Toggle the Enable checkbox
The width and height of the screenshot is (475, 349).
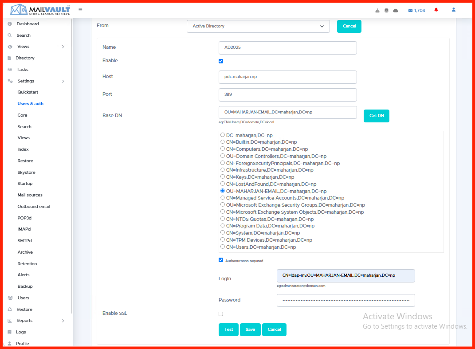point(221,61)
